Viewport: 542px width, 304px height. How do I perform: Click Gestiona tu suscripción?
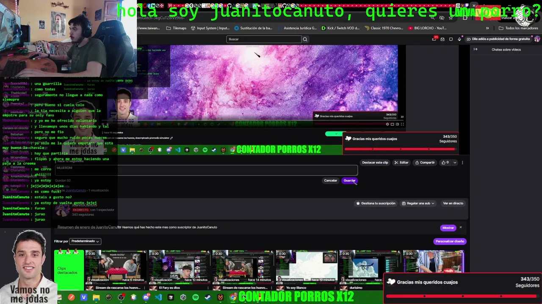375,204
